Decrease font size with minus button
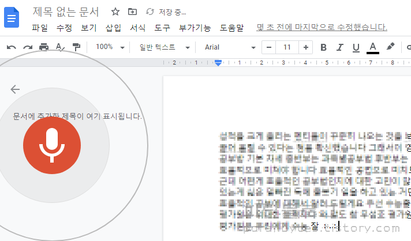The height and width of the screenshot is (241, 411). [268, 47]
